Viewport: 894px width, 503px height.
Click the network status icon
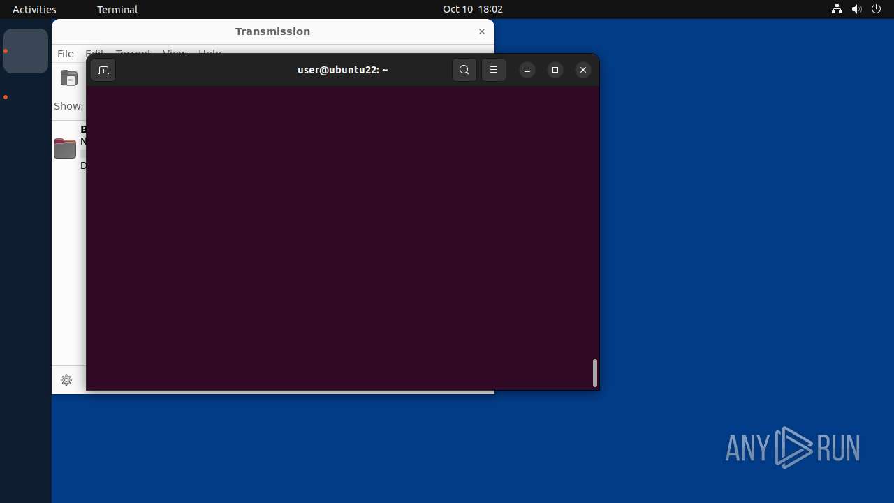point(837,9)
